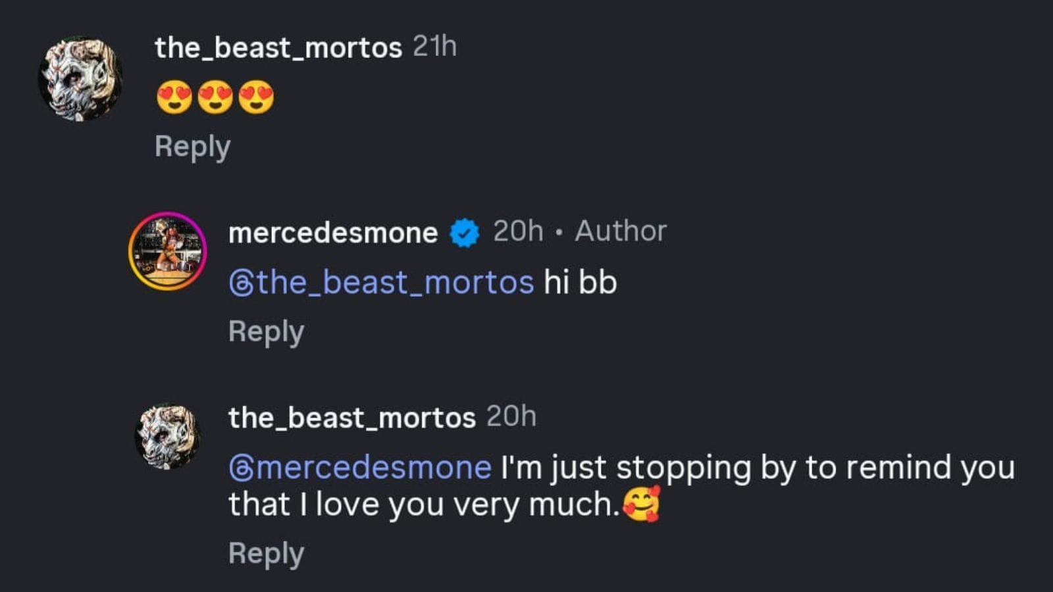The width and height of the screenshot is (1053, 592).
Task: Click the 20h timestamp beside mercedesmone
Action: click(x=517, y=231)
